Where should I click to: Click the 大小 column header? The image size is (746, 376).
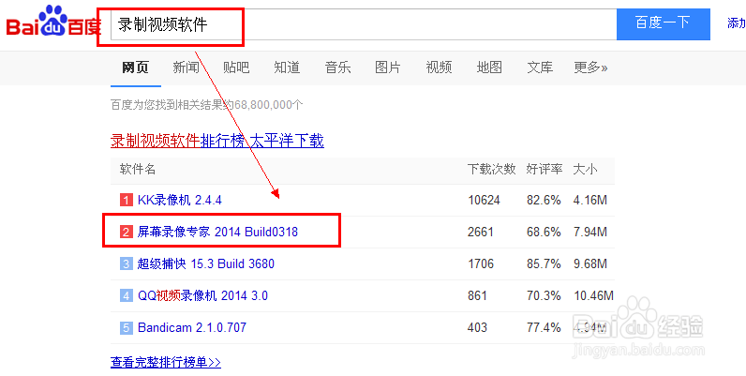tap(585, 169)
